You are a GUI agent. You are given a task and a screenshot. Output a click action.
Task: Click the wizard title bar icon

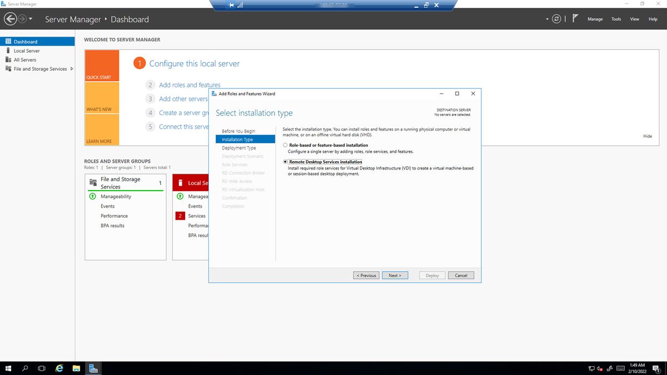[x=214, y=93]
